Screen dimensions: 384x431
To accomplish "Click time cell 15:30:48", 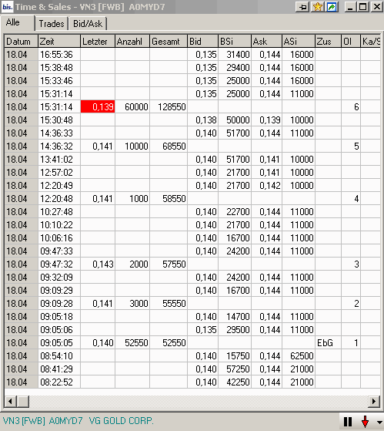I will tap(59, 120).
